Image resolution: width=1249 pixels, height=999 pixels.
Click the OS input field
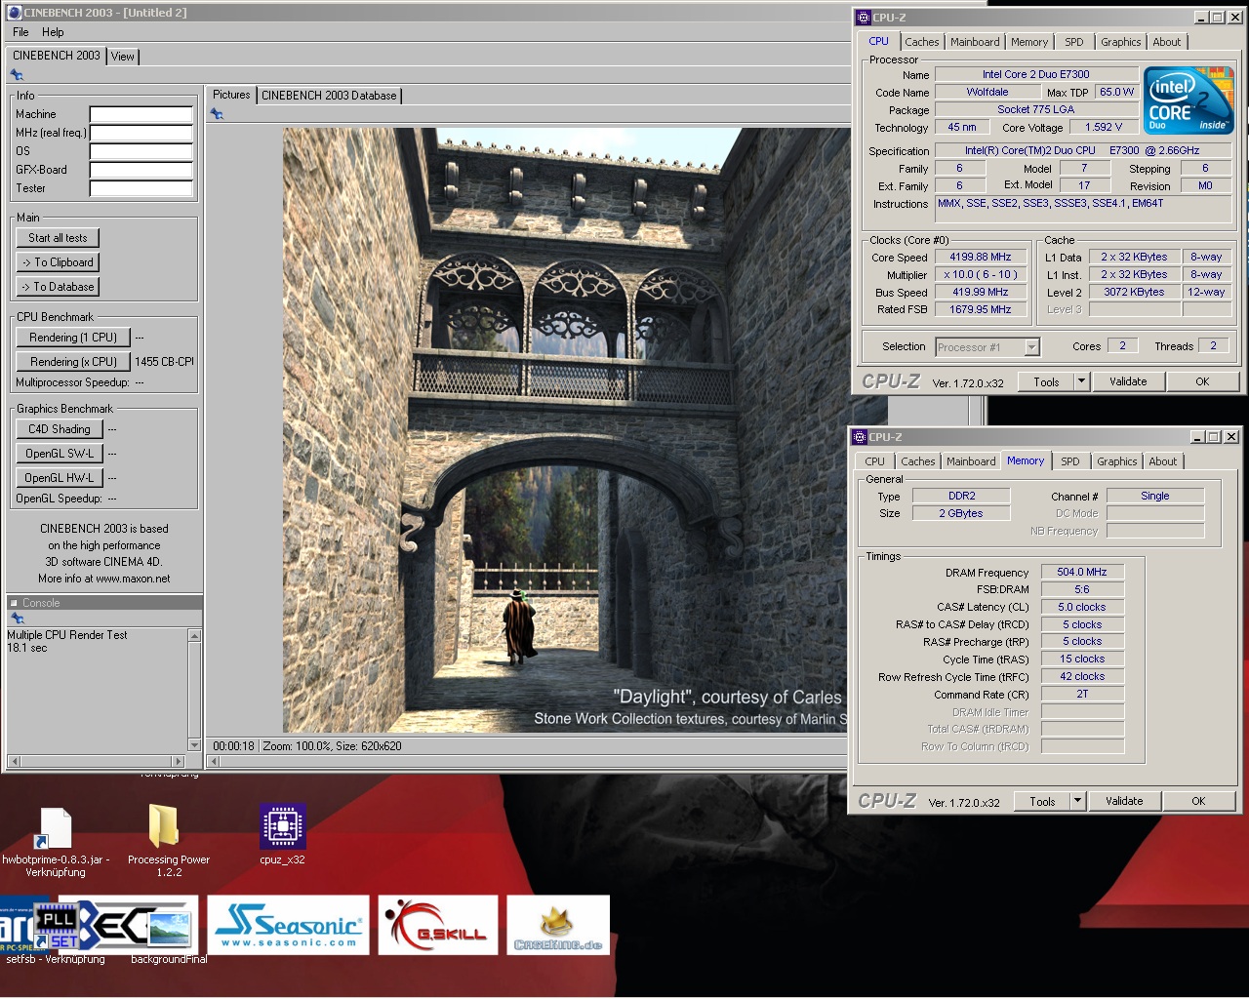click(141, 151)
